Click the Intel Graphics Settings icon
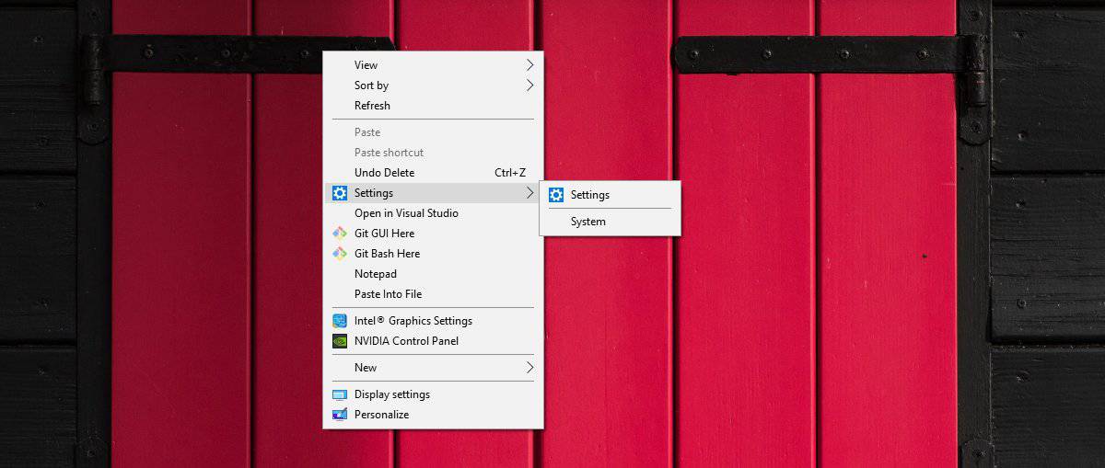Screen dimensions: 1105x468 [340, 321]
